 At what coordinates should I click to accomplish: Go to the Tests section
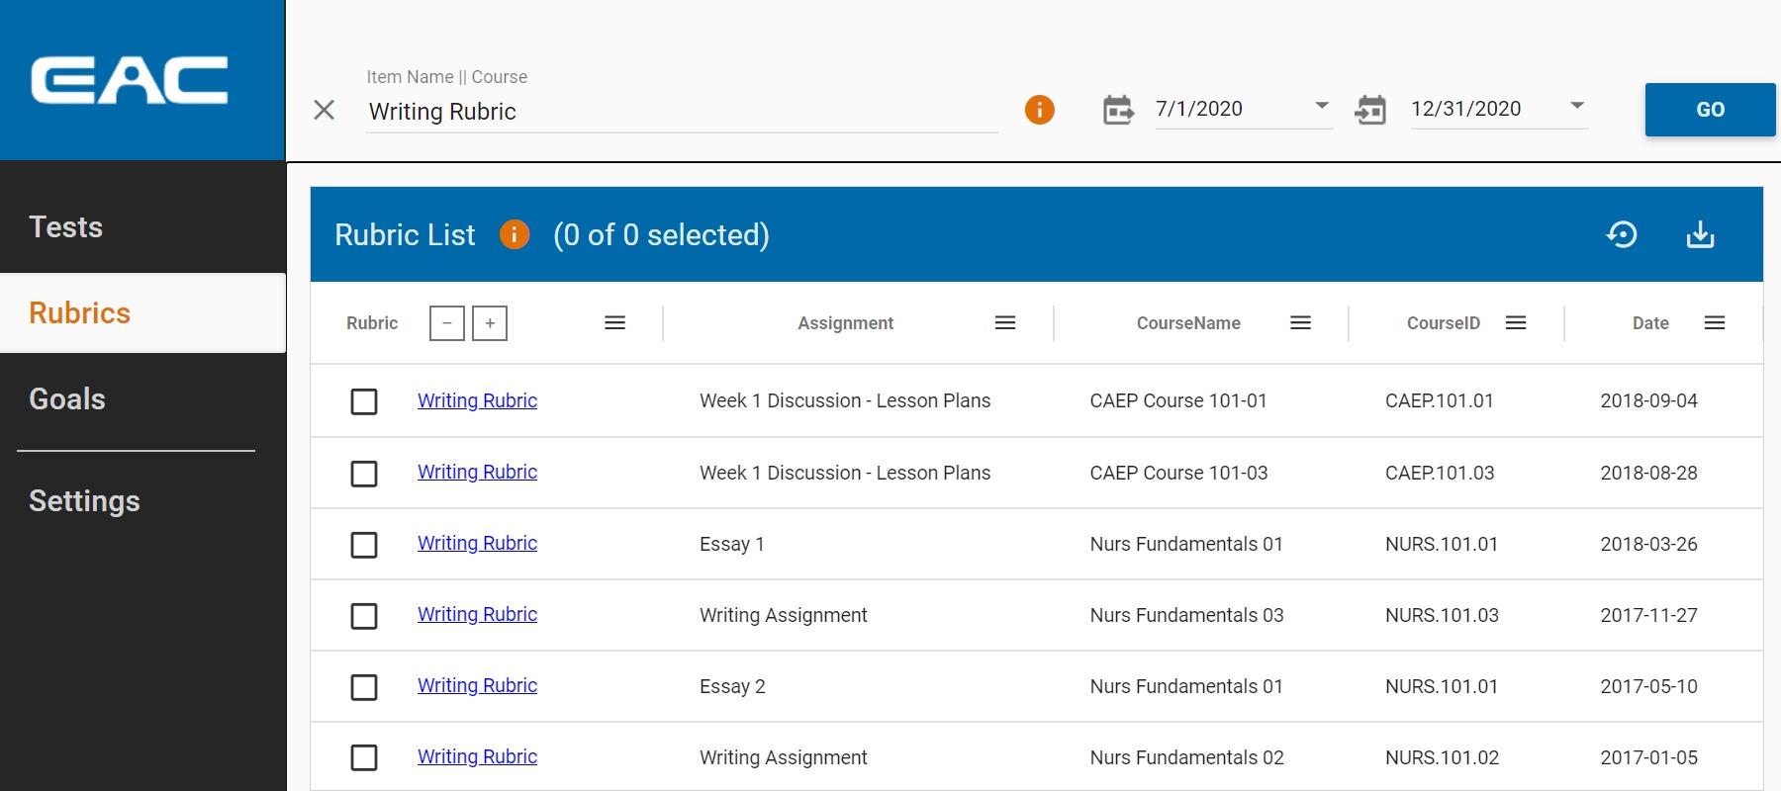point(66,227)
